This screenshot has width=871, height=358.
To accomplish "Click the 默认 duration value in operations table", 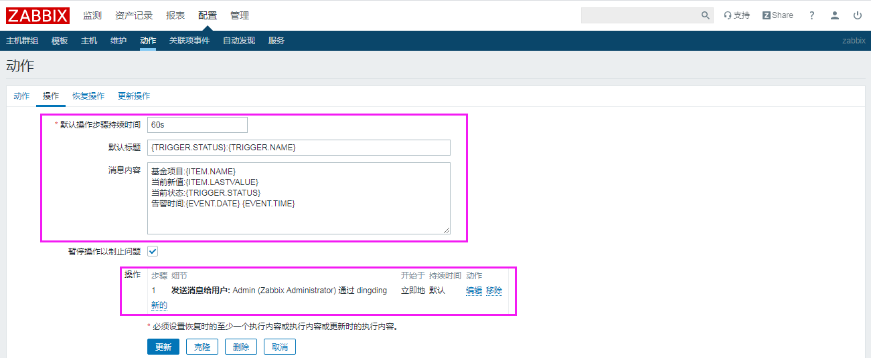I will coord(437,291).
